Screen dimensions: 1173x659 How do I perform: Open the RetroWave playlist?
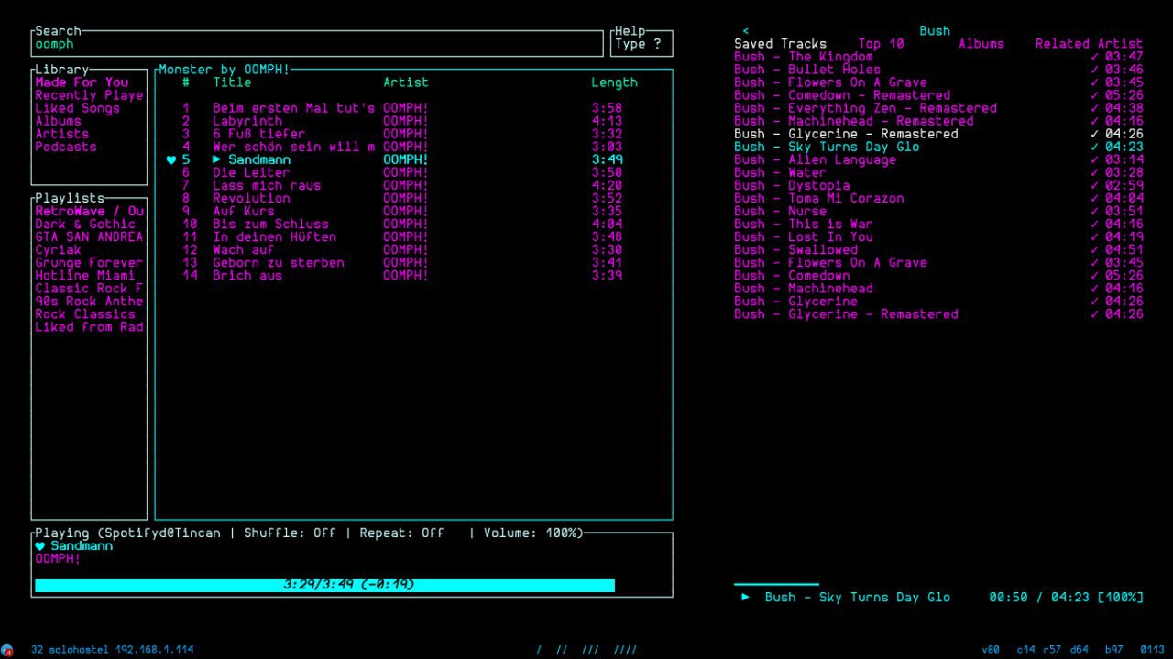pyautogui.click(x=89, y=211)
